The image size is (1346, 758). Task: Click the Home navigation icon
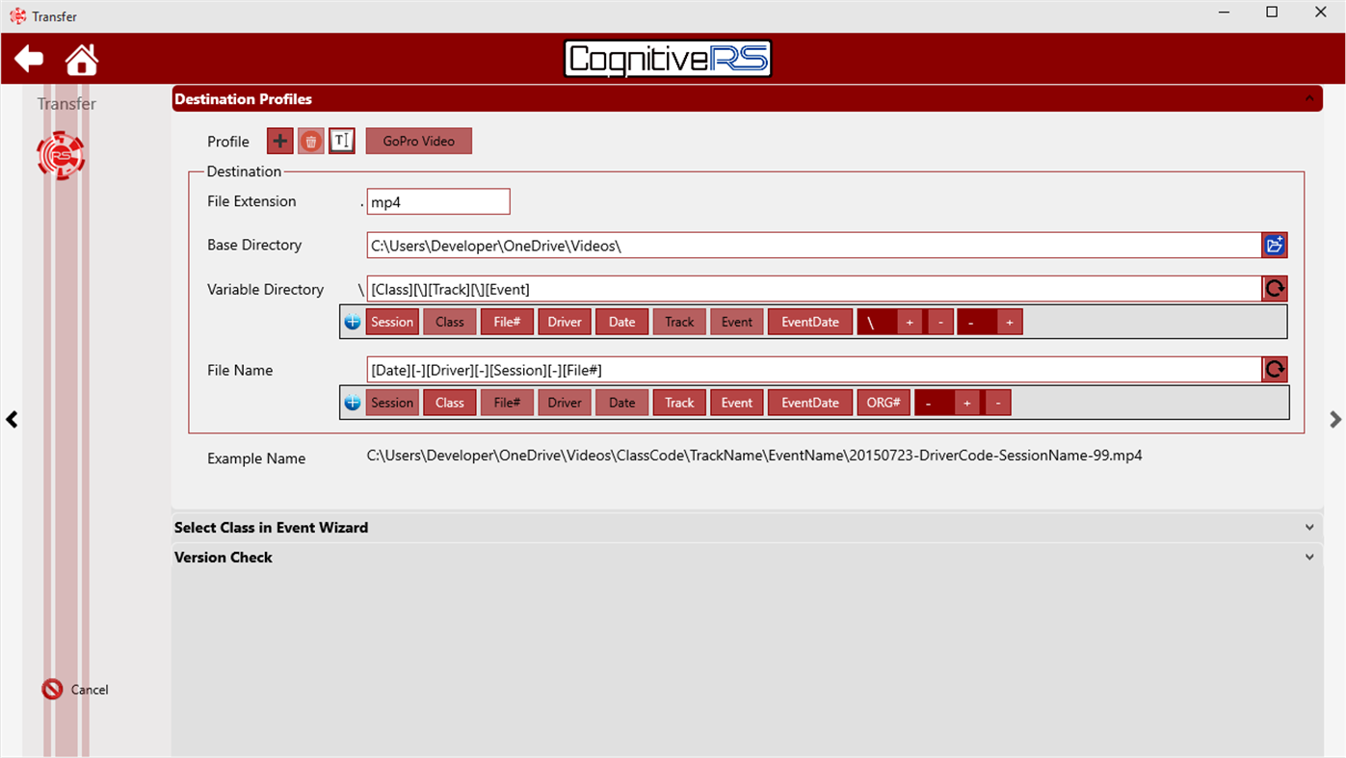pos(81,58)
